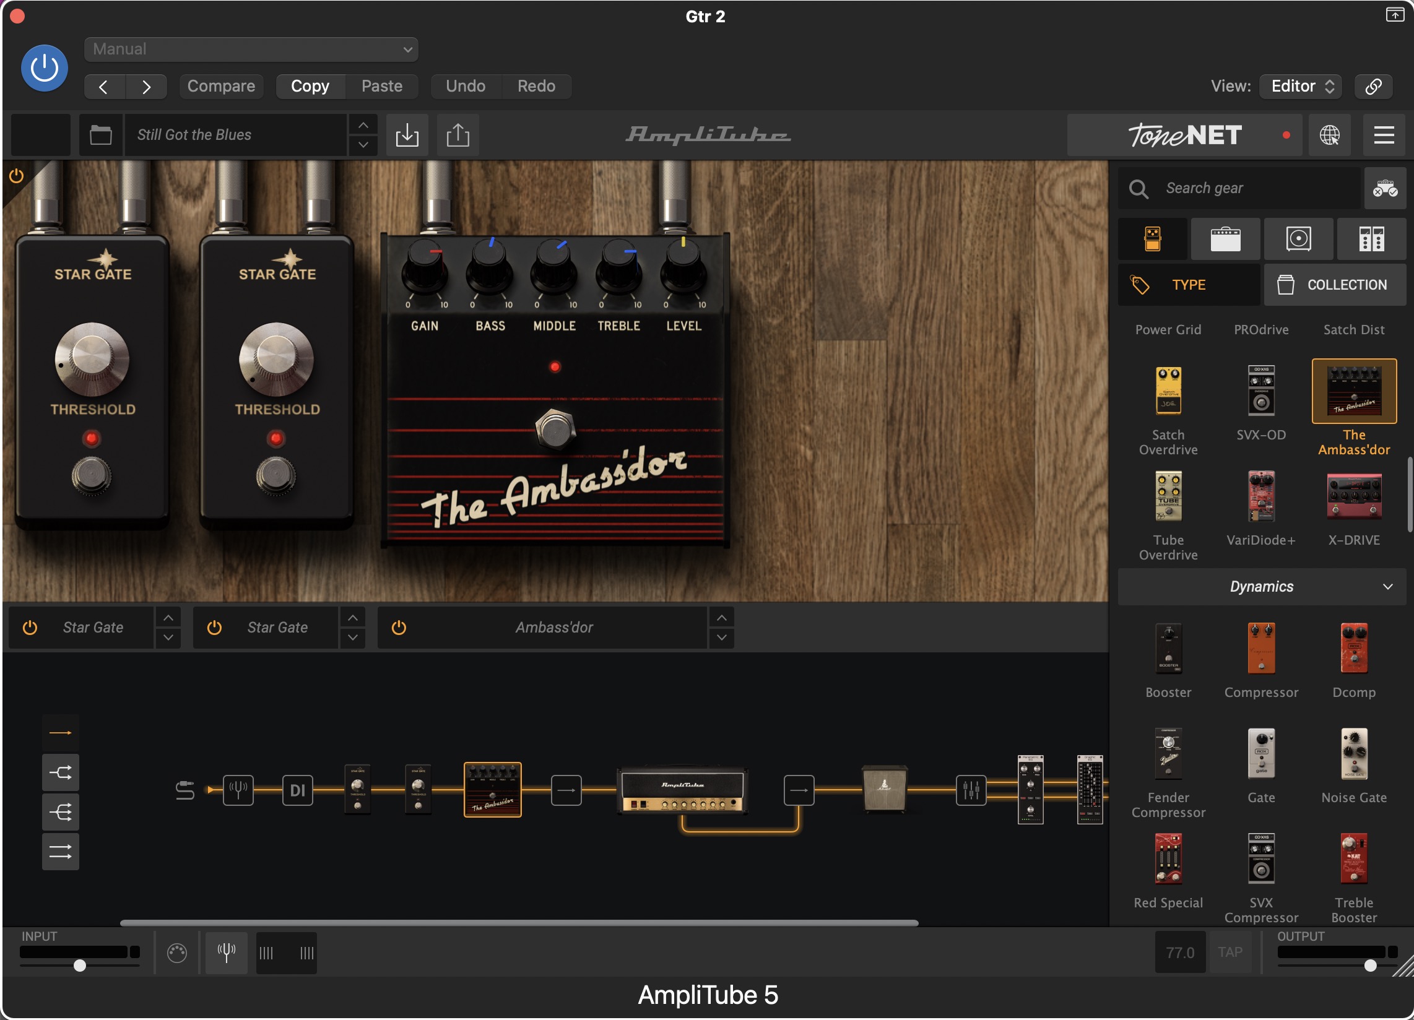The image size is (1414, 1020).
Task: Pick the Dcomp pedal
Action: coord(1353,649)
